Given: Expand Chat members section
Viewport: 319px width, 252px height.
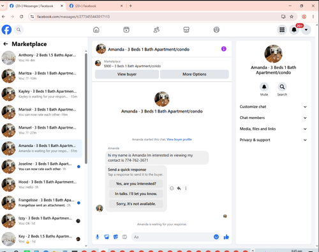Looking at the screenshot, I should [273, 118].
